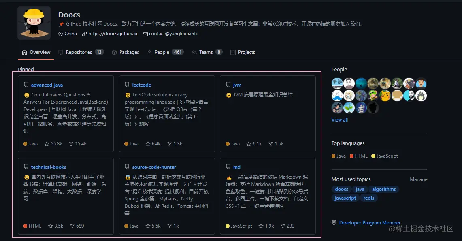This screenshot has width=462, height=241.
Task: Go to the People tab
Action: (x=165, y=52)
